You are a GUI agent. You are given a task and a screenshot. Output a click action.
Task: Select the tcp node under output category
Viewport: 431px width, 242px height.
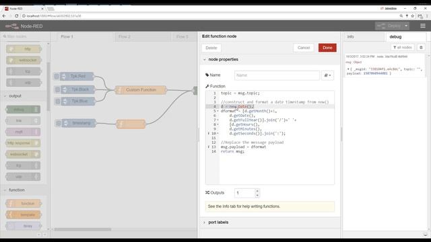point(23,165)
